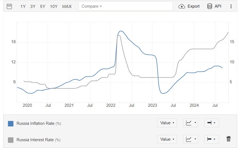Viewport: 239px width, 148px height.
Task: Open axis position dropdown for Interest Rate
Action: coord(211,139)
